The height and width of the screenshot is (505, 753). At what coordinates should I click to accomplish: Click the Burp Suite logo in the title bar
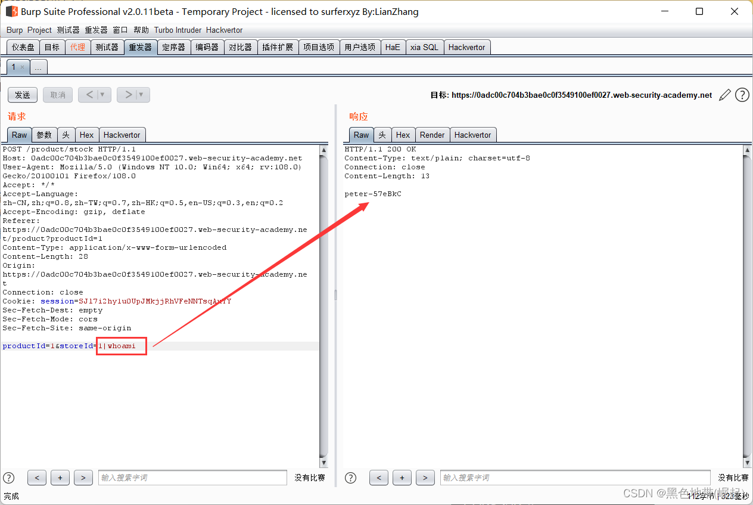[x=11, y=11]
